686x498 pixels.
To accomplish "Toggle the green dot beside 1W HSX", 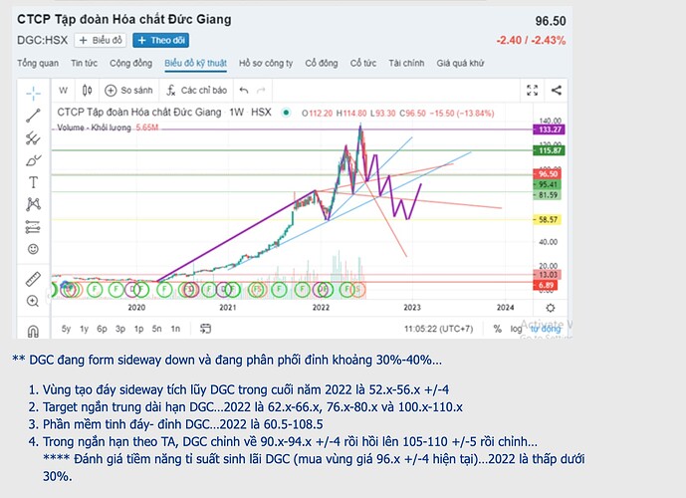I will coord(286,113).
